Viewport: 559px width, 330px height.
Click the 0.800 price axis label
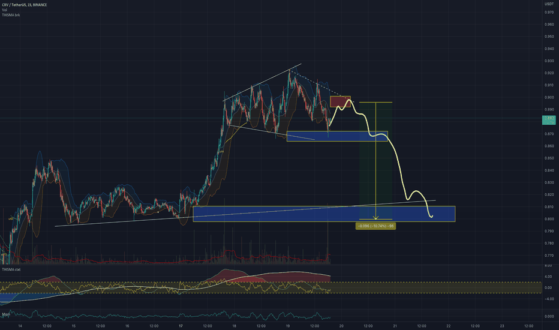point(549,219)
